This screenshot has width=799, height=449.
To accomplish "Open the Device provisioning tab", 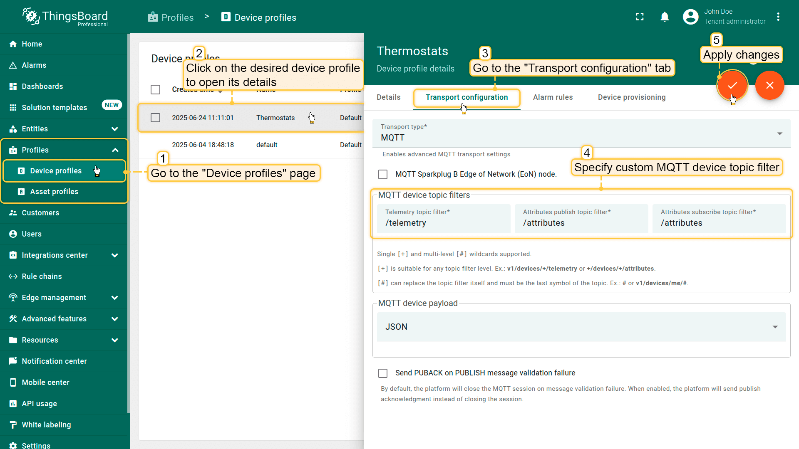I will 631,97.
